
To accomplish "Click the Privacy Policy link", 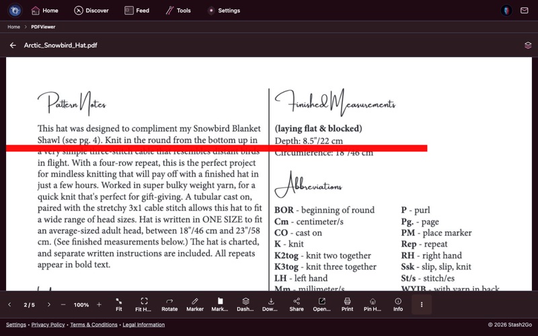I will click(48, 325).
